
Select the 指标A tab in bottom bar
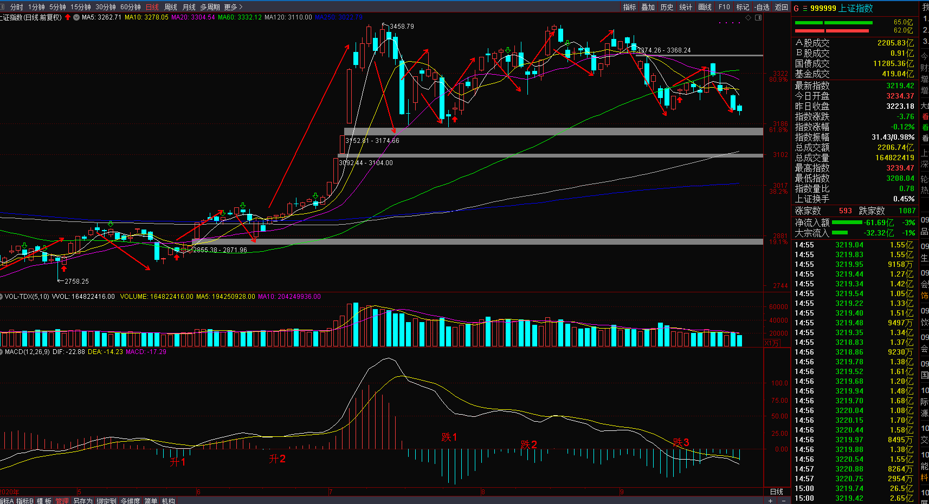tap(7, 501)
